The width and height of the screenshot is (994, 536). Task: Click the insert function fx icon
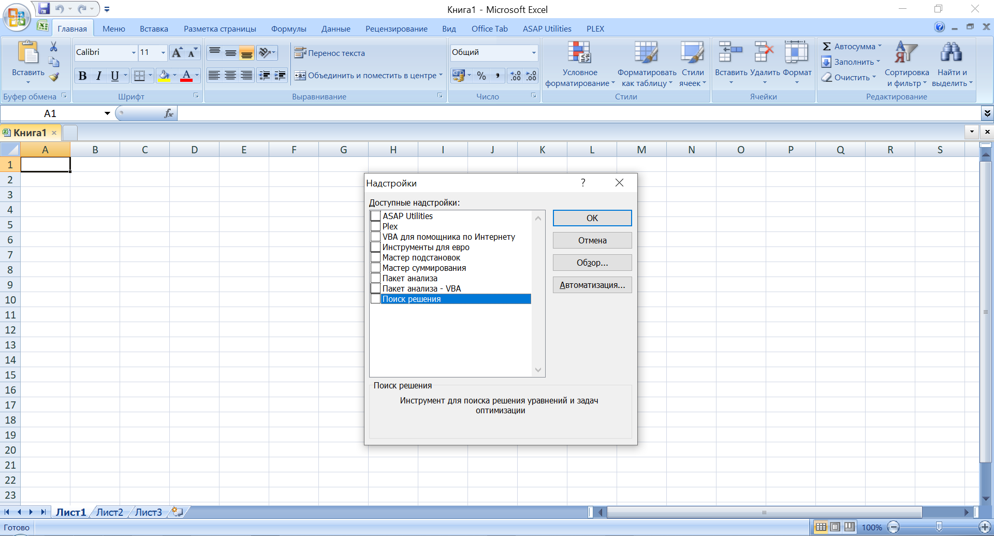pos(168,113)
